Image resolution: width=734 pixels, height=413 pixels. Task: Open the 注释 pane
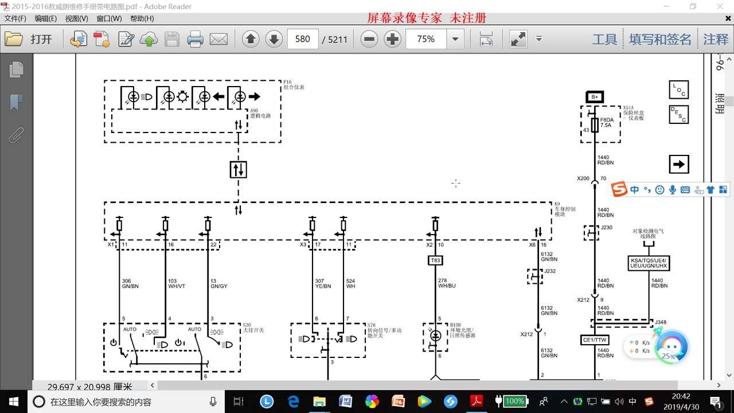click(716, 40)
